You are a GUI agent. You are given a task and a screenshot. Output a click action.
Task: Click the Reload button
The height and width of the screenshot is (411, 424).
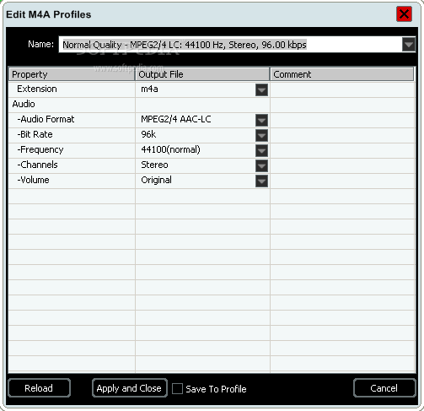pos(39,388)
